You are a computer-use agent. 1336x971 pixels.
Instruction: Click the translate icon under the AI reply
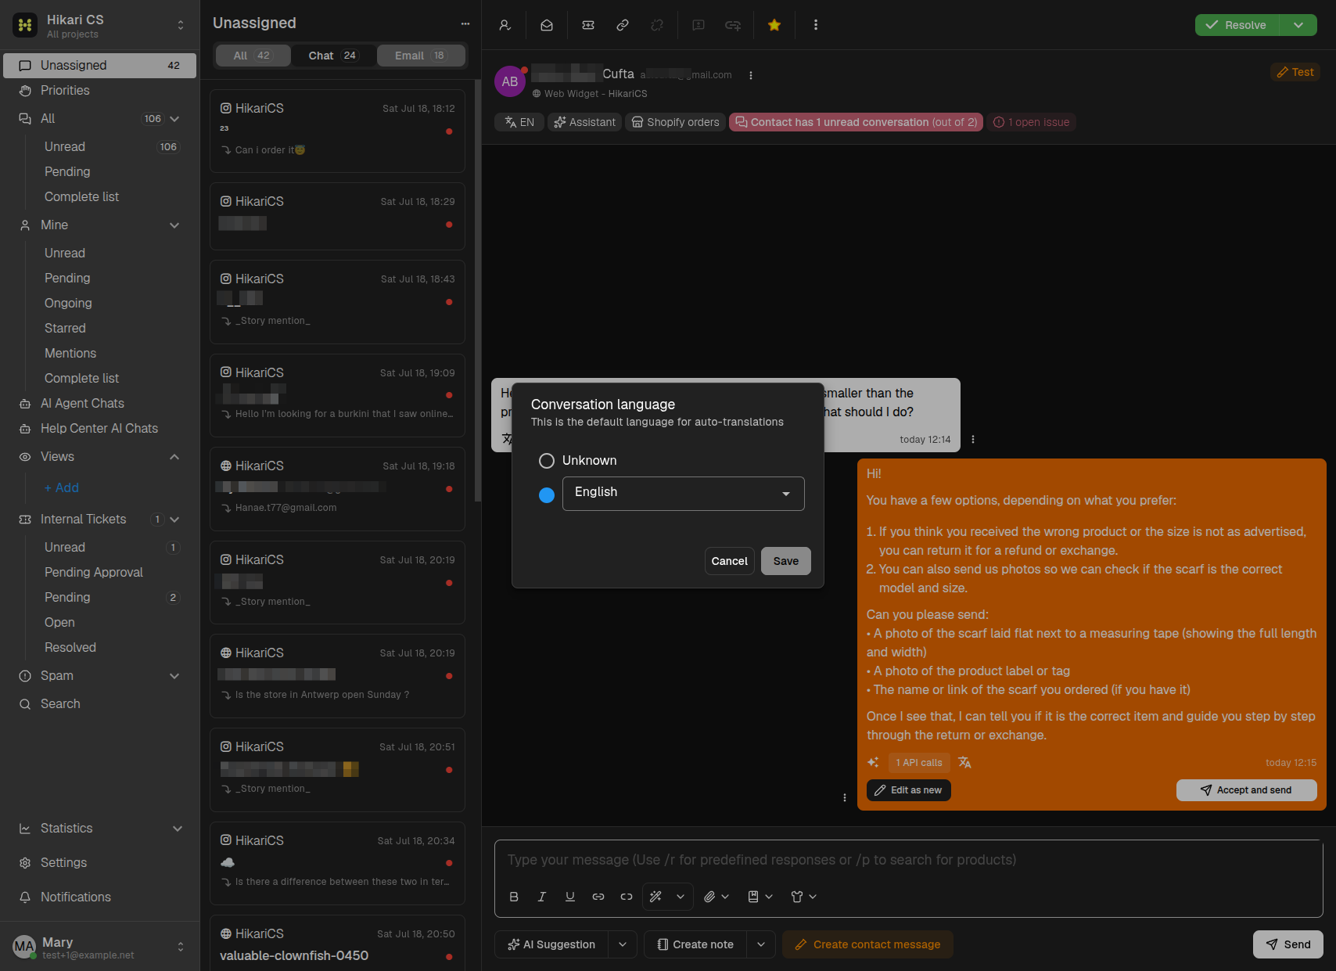point(964,762)
